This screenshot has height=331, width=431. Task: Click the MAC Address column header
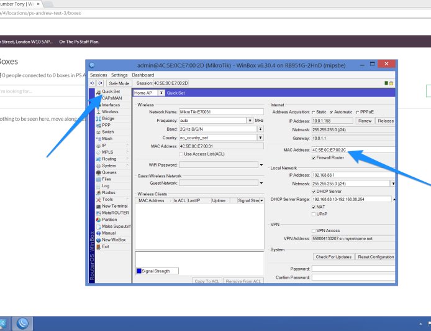click(x=153, y=201)
